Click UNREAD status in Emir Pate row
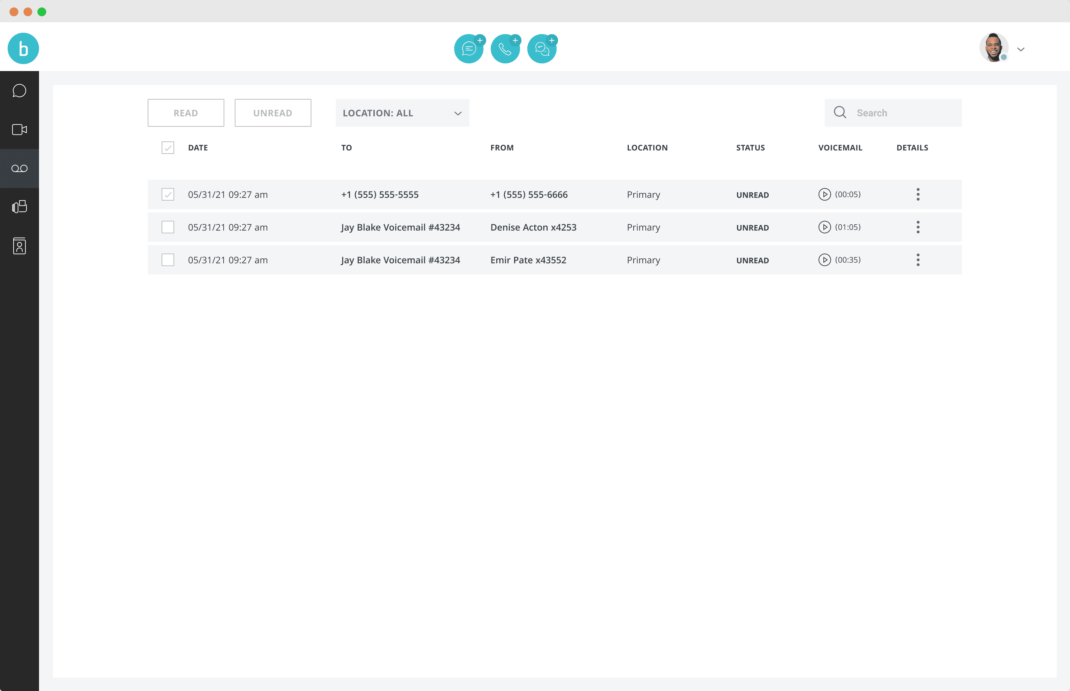This screenshot has width=1070, height=691. point(752,261)
